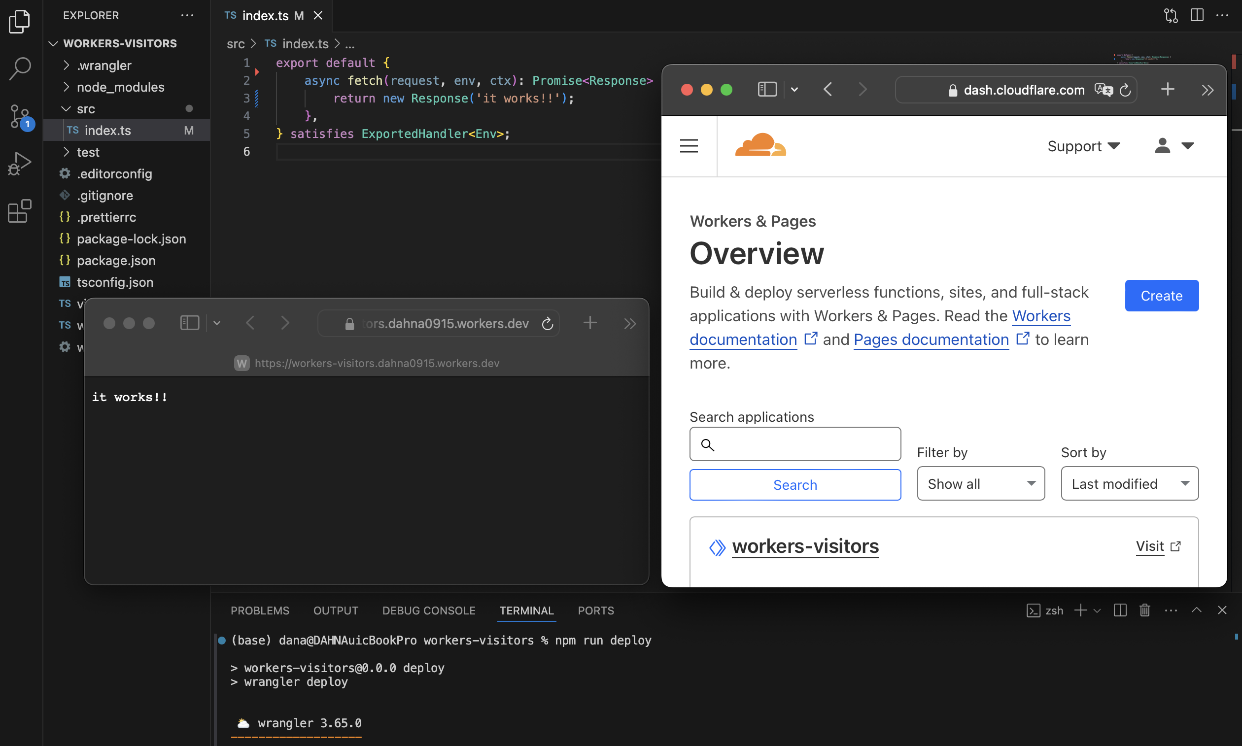Screen dimensions: 1242x746
Task: Switch to the PROBLEMS panel tab
Action: pyautogui.click(x=260, y=610)
